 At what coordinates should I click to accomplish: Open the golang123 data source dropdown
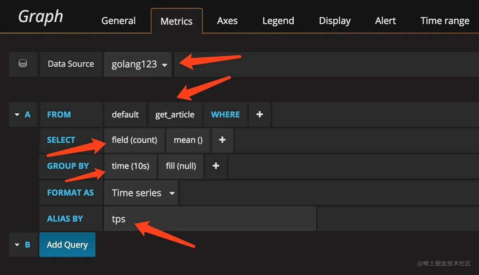point(138,64)
